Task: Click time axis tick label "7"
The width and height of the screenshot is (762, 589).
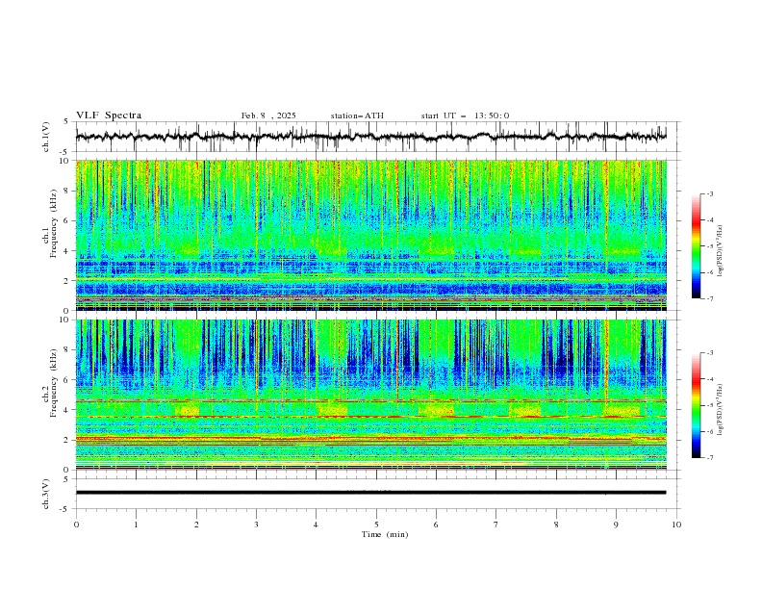Action: [496, 525]
